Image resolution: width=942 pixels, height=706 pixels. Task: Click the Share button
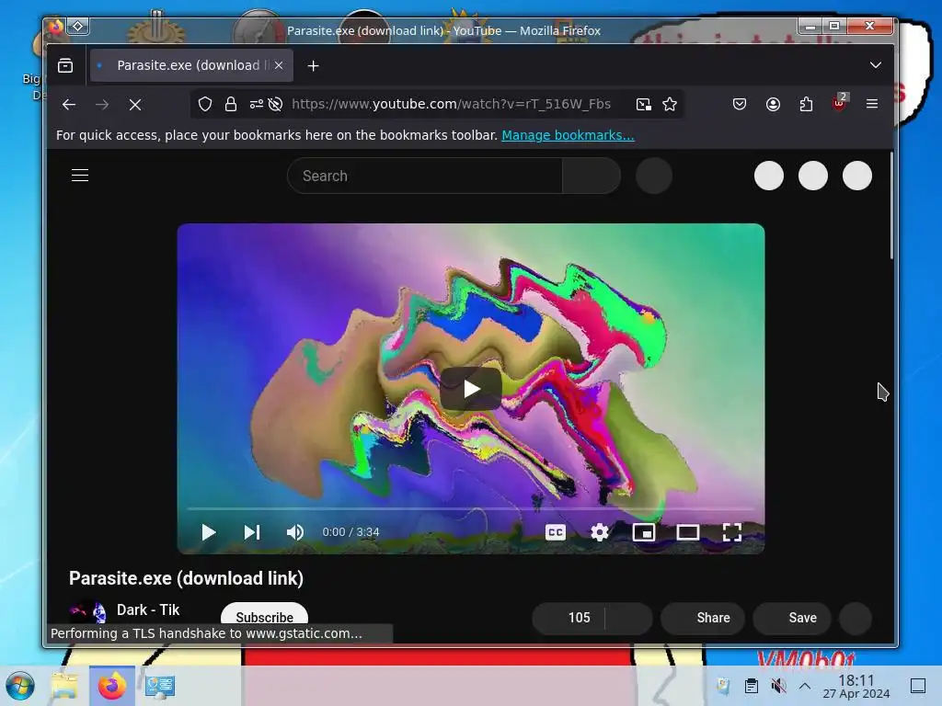[x=703, y=618]
